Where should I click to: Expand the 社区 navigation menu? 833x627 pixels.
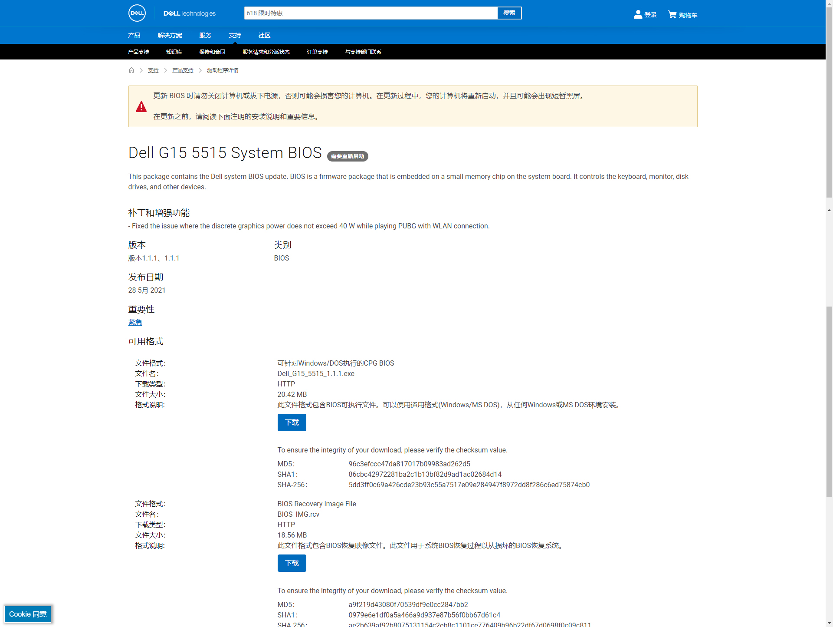coord(264,35)
